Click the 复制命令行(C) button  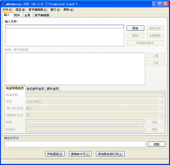tap(80, 154)
